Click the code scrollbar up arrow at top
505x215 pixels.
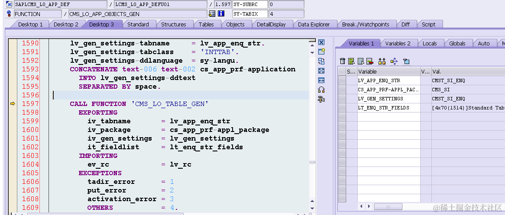coord(312,46)
